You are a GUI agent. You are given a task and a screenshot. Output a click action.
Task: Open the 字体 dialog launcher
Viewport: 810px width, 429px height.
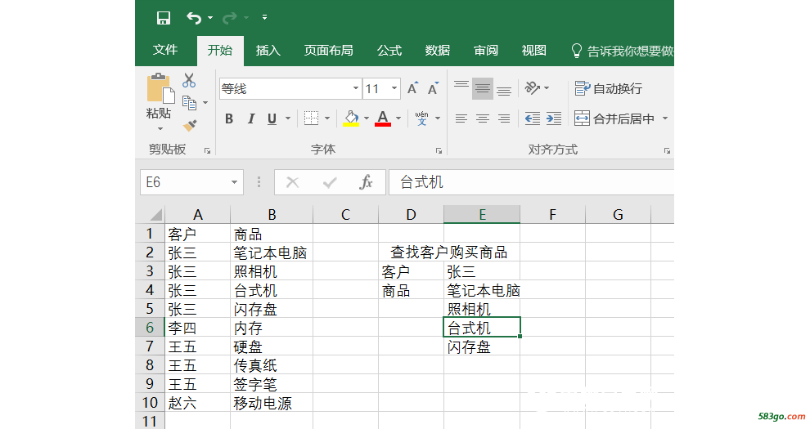coord(439,150)
